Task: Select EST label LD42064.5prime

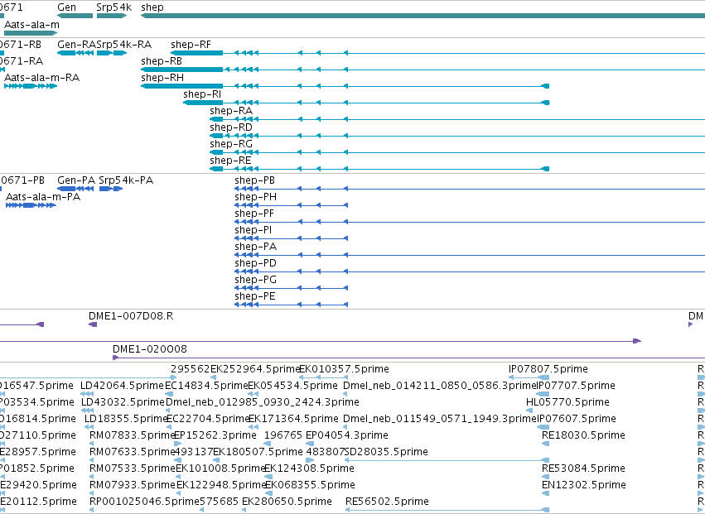Action: click(123, 386)
